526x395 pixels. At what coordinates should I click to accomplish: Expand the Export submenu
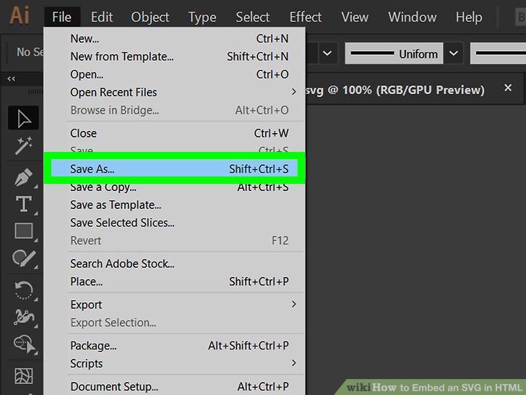174,305
